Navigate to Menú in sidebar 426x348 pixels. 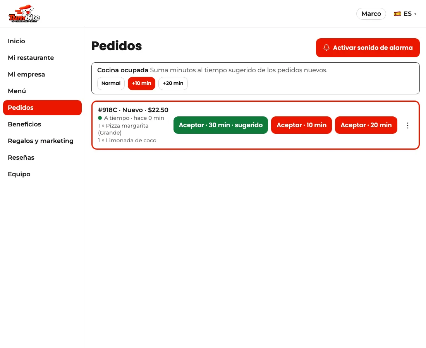click(x=42, y=91)
